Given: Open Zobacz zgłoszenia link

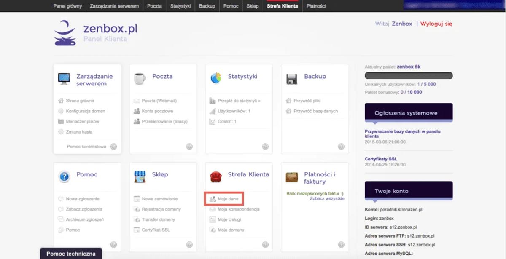Looking at the screenshot, I should [84, 209].
